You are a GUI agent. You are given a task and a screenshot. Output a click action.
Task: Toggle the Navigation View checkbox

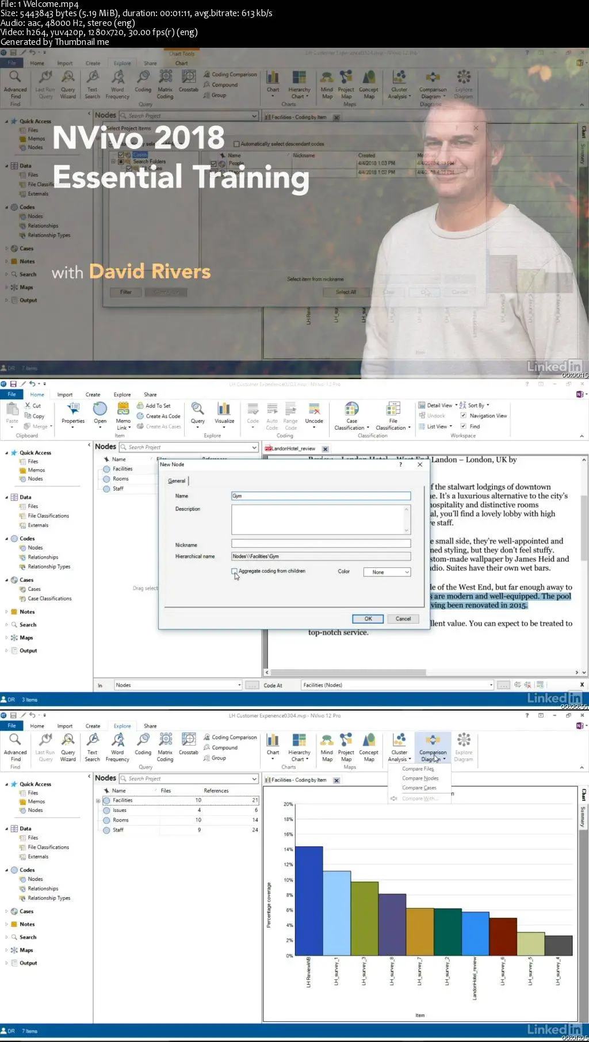tap(464, 415)
